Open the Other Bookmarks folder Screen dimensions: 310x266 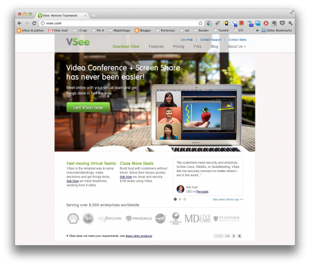[x=277, y=30]
